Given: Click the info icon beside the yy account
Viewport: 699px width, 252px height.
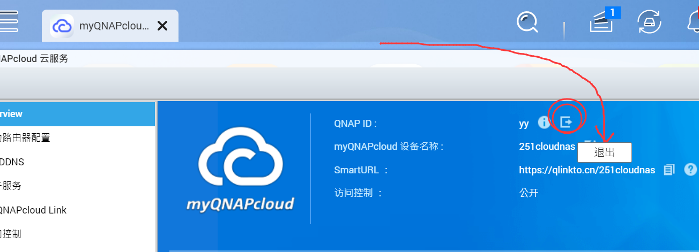Looking at the screenshot, I should point(544,123).
